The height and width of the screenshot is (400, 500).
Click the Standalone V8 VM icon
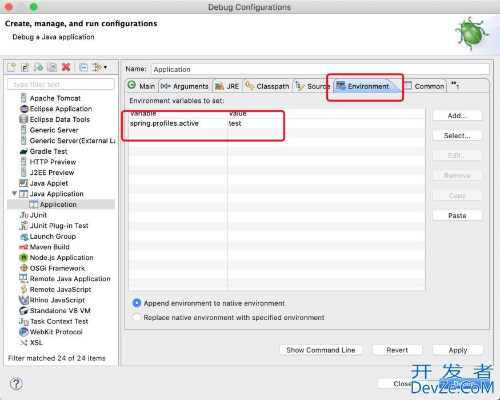[23, 310]
